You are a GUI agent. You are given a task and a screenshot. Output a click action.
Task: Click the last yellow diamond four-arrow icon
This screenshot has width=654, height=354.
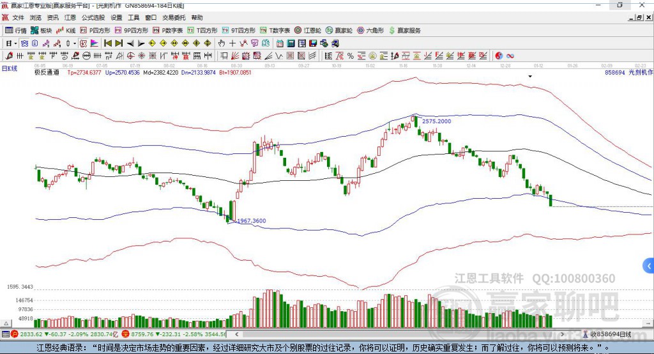point(208,43)
